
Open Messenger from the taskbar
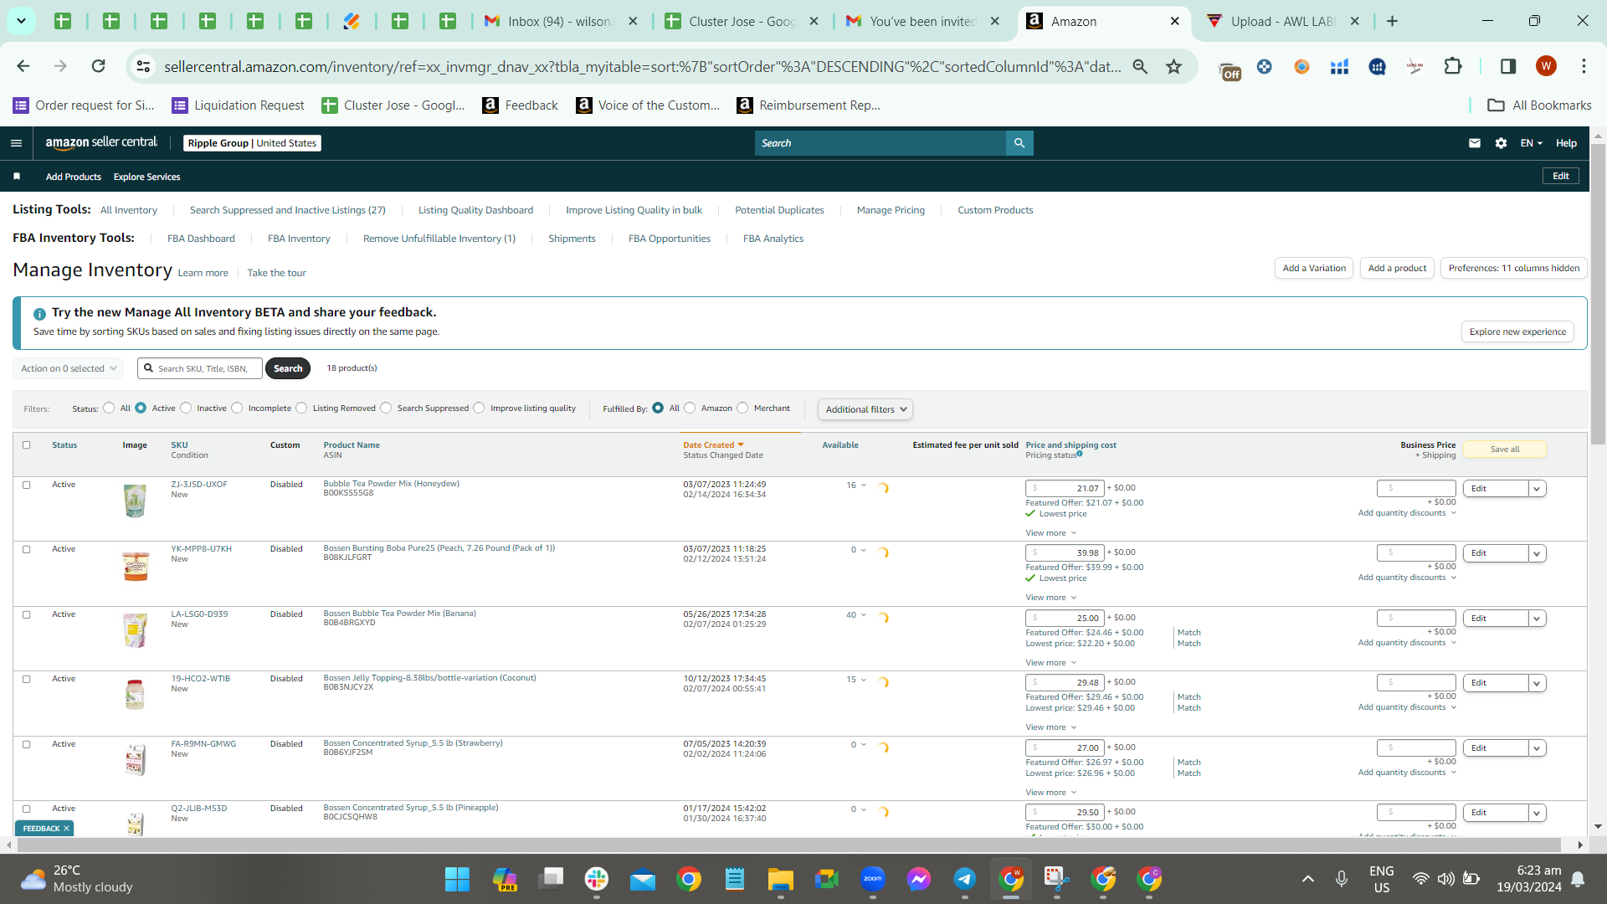click(x=919, y=879)
